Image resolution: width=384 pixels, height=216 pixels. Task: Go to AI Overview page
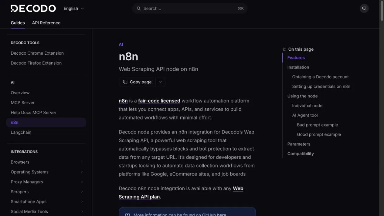pos(20,93)
